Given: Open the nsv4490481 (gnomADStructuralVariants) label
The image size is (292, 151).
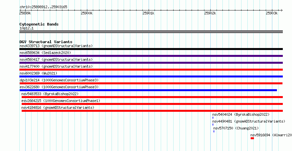Looking at the screenshot, I should [x=249, y=121].
